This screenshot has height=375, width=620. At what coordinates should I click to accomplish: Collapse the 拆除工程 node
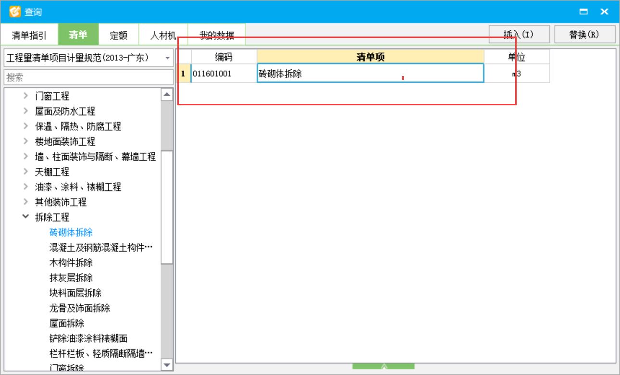pyautogui.click(x=25, y=217)
